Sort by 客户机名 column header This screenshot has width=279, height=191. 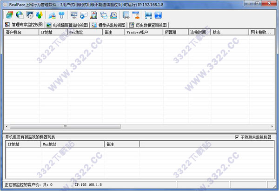pyautogui.click(x=21, y=32)
